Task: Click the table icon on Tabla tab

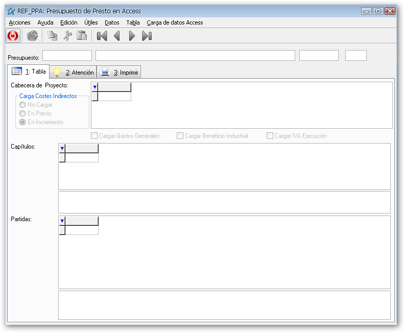Action: click(x=17, y=71)
